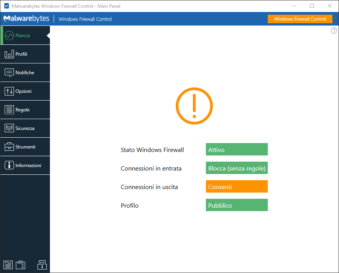This screenshot has height=273, width=339.
Task: Click the Malwarebytes logo
Action: [26, 19]
